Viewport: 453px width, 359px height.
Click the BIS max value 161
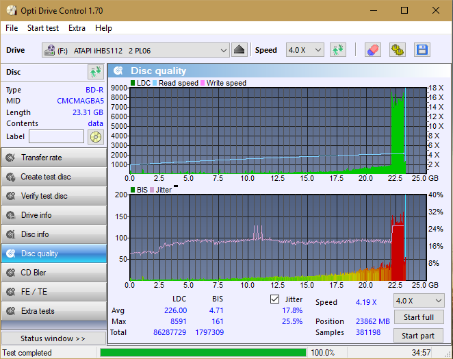217,321
